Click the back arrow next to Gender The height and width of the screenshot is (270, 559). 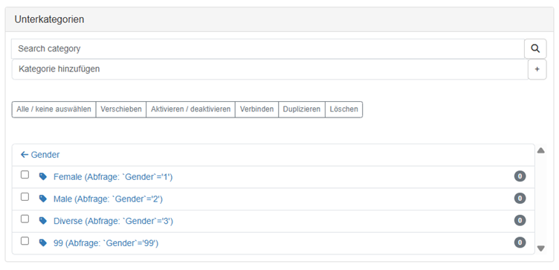[x=25, y=155]
